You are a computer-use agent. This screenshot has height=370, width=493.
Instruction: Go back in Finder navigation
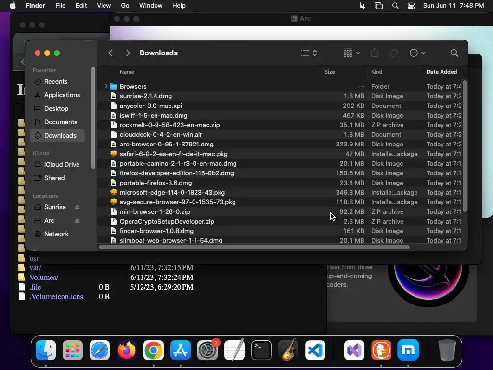[110, 53]
